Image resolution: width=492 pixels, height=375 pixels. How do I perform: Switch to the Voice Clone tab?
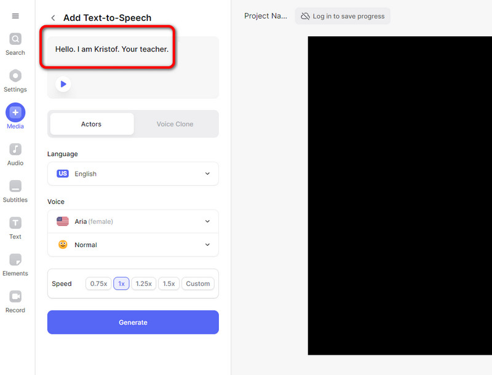point(175,124)
